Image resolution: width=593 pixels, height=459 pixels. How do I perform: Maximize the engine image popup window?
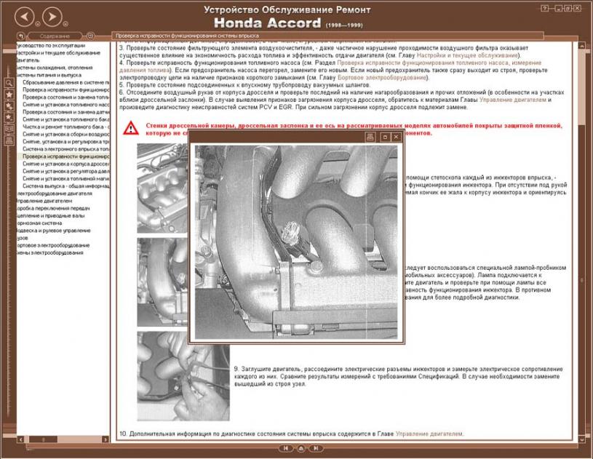coord(385,137)
